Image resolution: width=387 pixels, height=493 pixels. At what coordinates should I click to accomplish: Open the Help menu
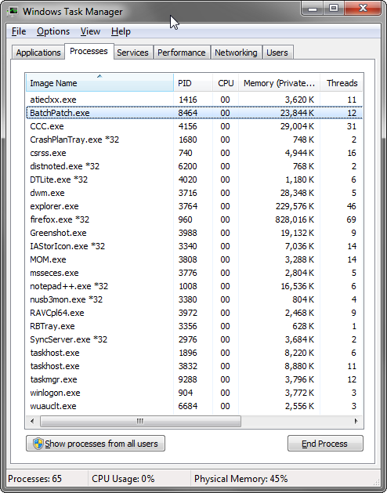(121, 31)
